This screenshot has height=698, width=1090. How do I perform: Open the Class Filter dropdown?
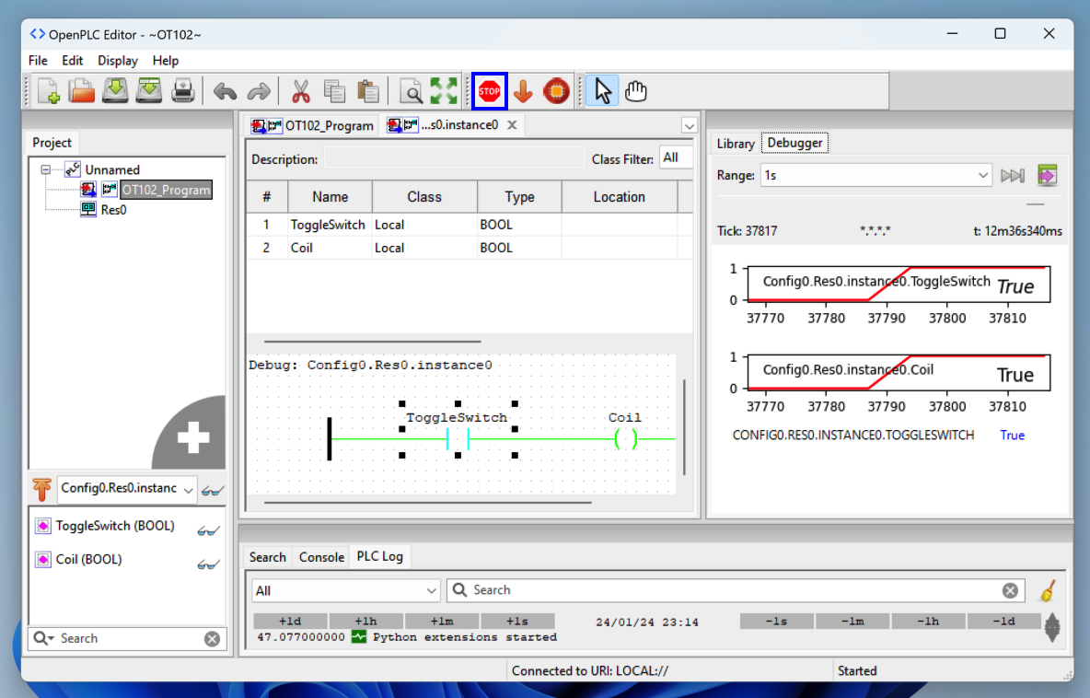point(676,157)
